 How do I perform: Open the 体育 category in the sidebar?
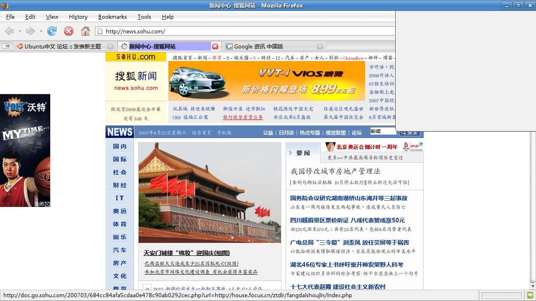120,224
